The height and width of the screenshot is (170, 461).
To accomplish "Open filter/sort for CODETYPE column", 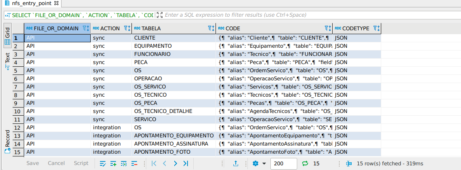I will point(376,28).
